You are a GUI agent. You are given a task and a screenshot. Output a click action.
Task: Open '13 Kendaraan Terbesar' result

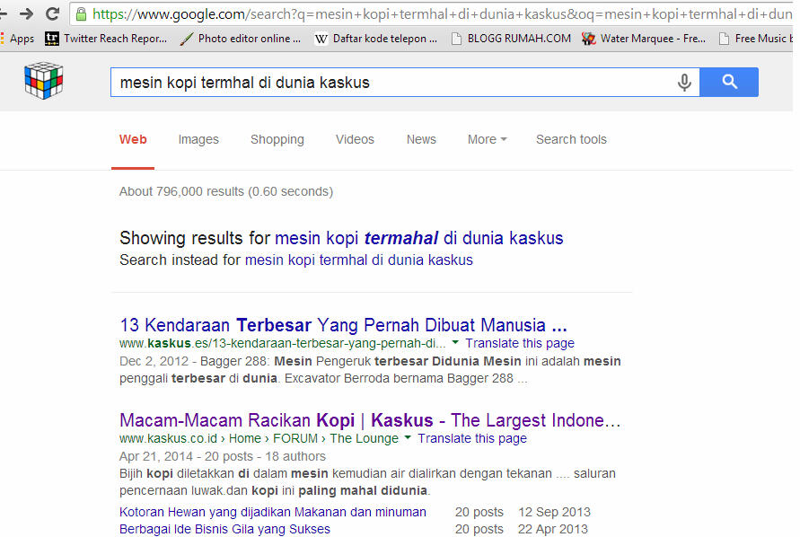coord(343,325)
